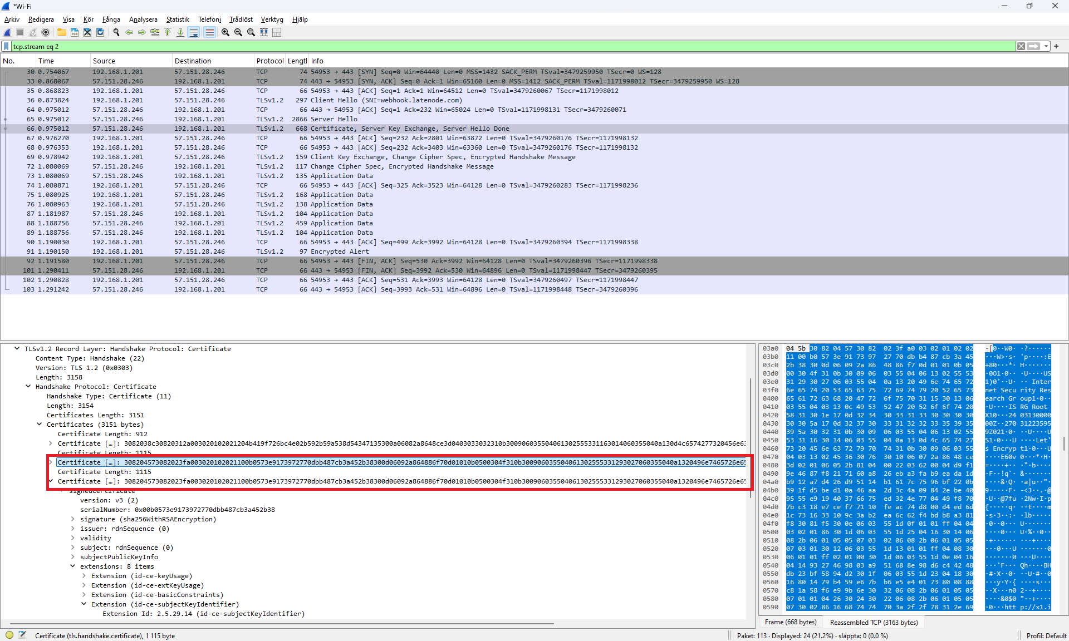This screenshot has width=1069, height=641.
Task: Switch to the Frame (668 bytes) tab
Action: pyautogui.click(x=791, y=622)
